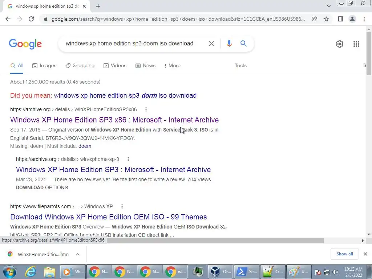Image resolution: width=372 pixels, height=279 pixels.
Task: Reload the current page
Action: pyautogui.click(x=31, y=19)
